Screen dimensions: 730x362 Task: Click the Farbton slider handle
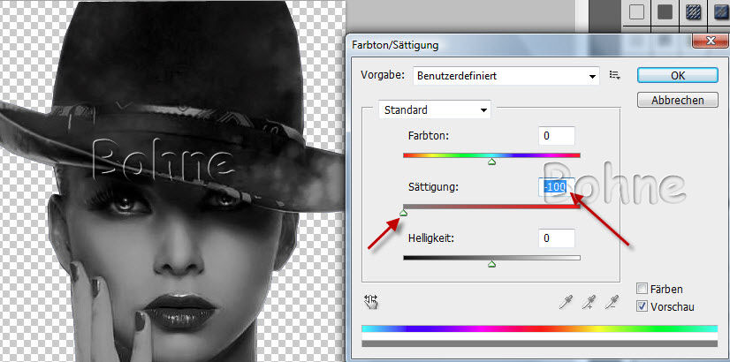(x=491, y=162)
